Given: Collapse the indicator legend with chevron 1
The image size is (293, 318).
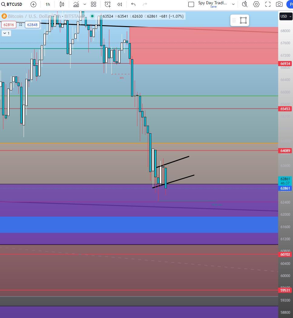Looking at the screenshot, I should (6, 33).
